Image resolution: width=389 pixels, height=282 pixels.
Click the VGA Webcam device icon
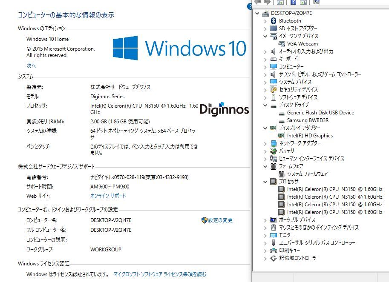tap(282, 44)
